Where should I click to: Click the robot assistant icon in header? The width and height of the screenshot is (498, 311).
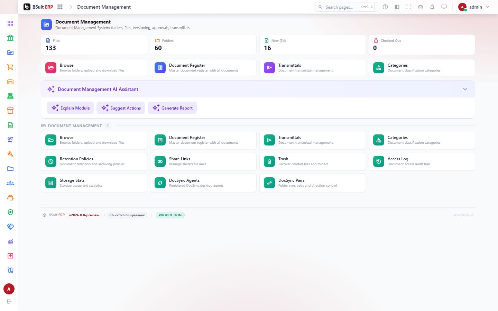421,7
